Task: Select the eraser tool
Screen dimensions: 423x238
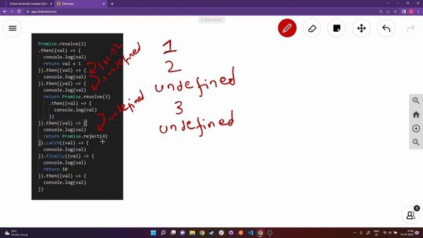Action: [x=312, y=28]
